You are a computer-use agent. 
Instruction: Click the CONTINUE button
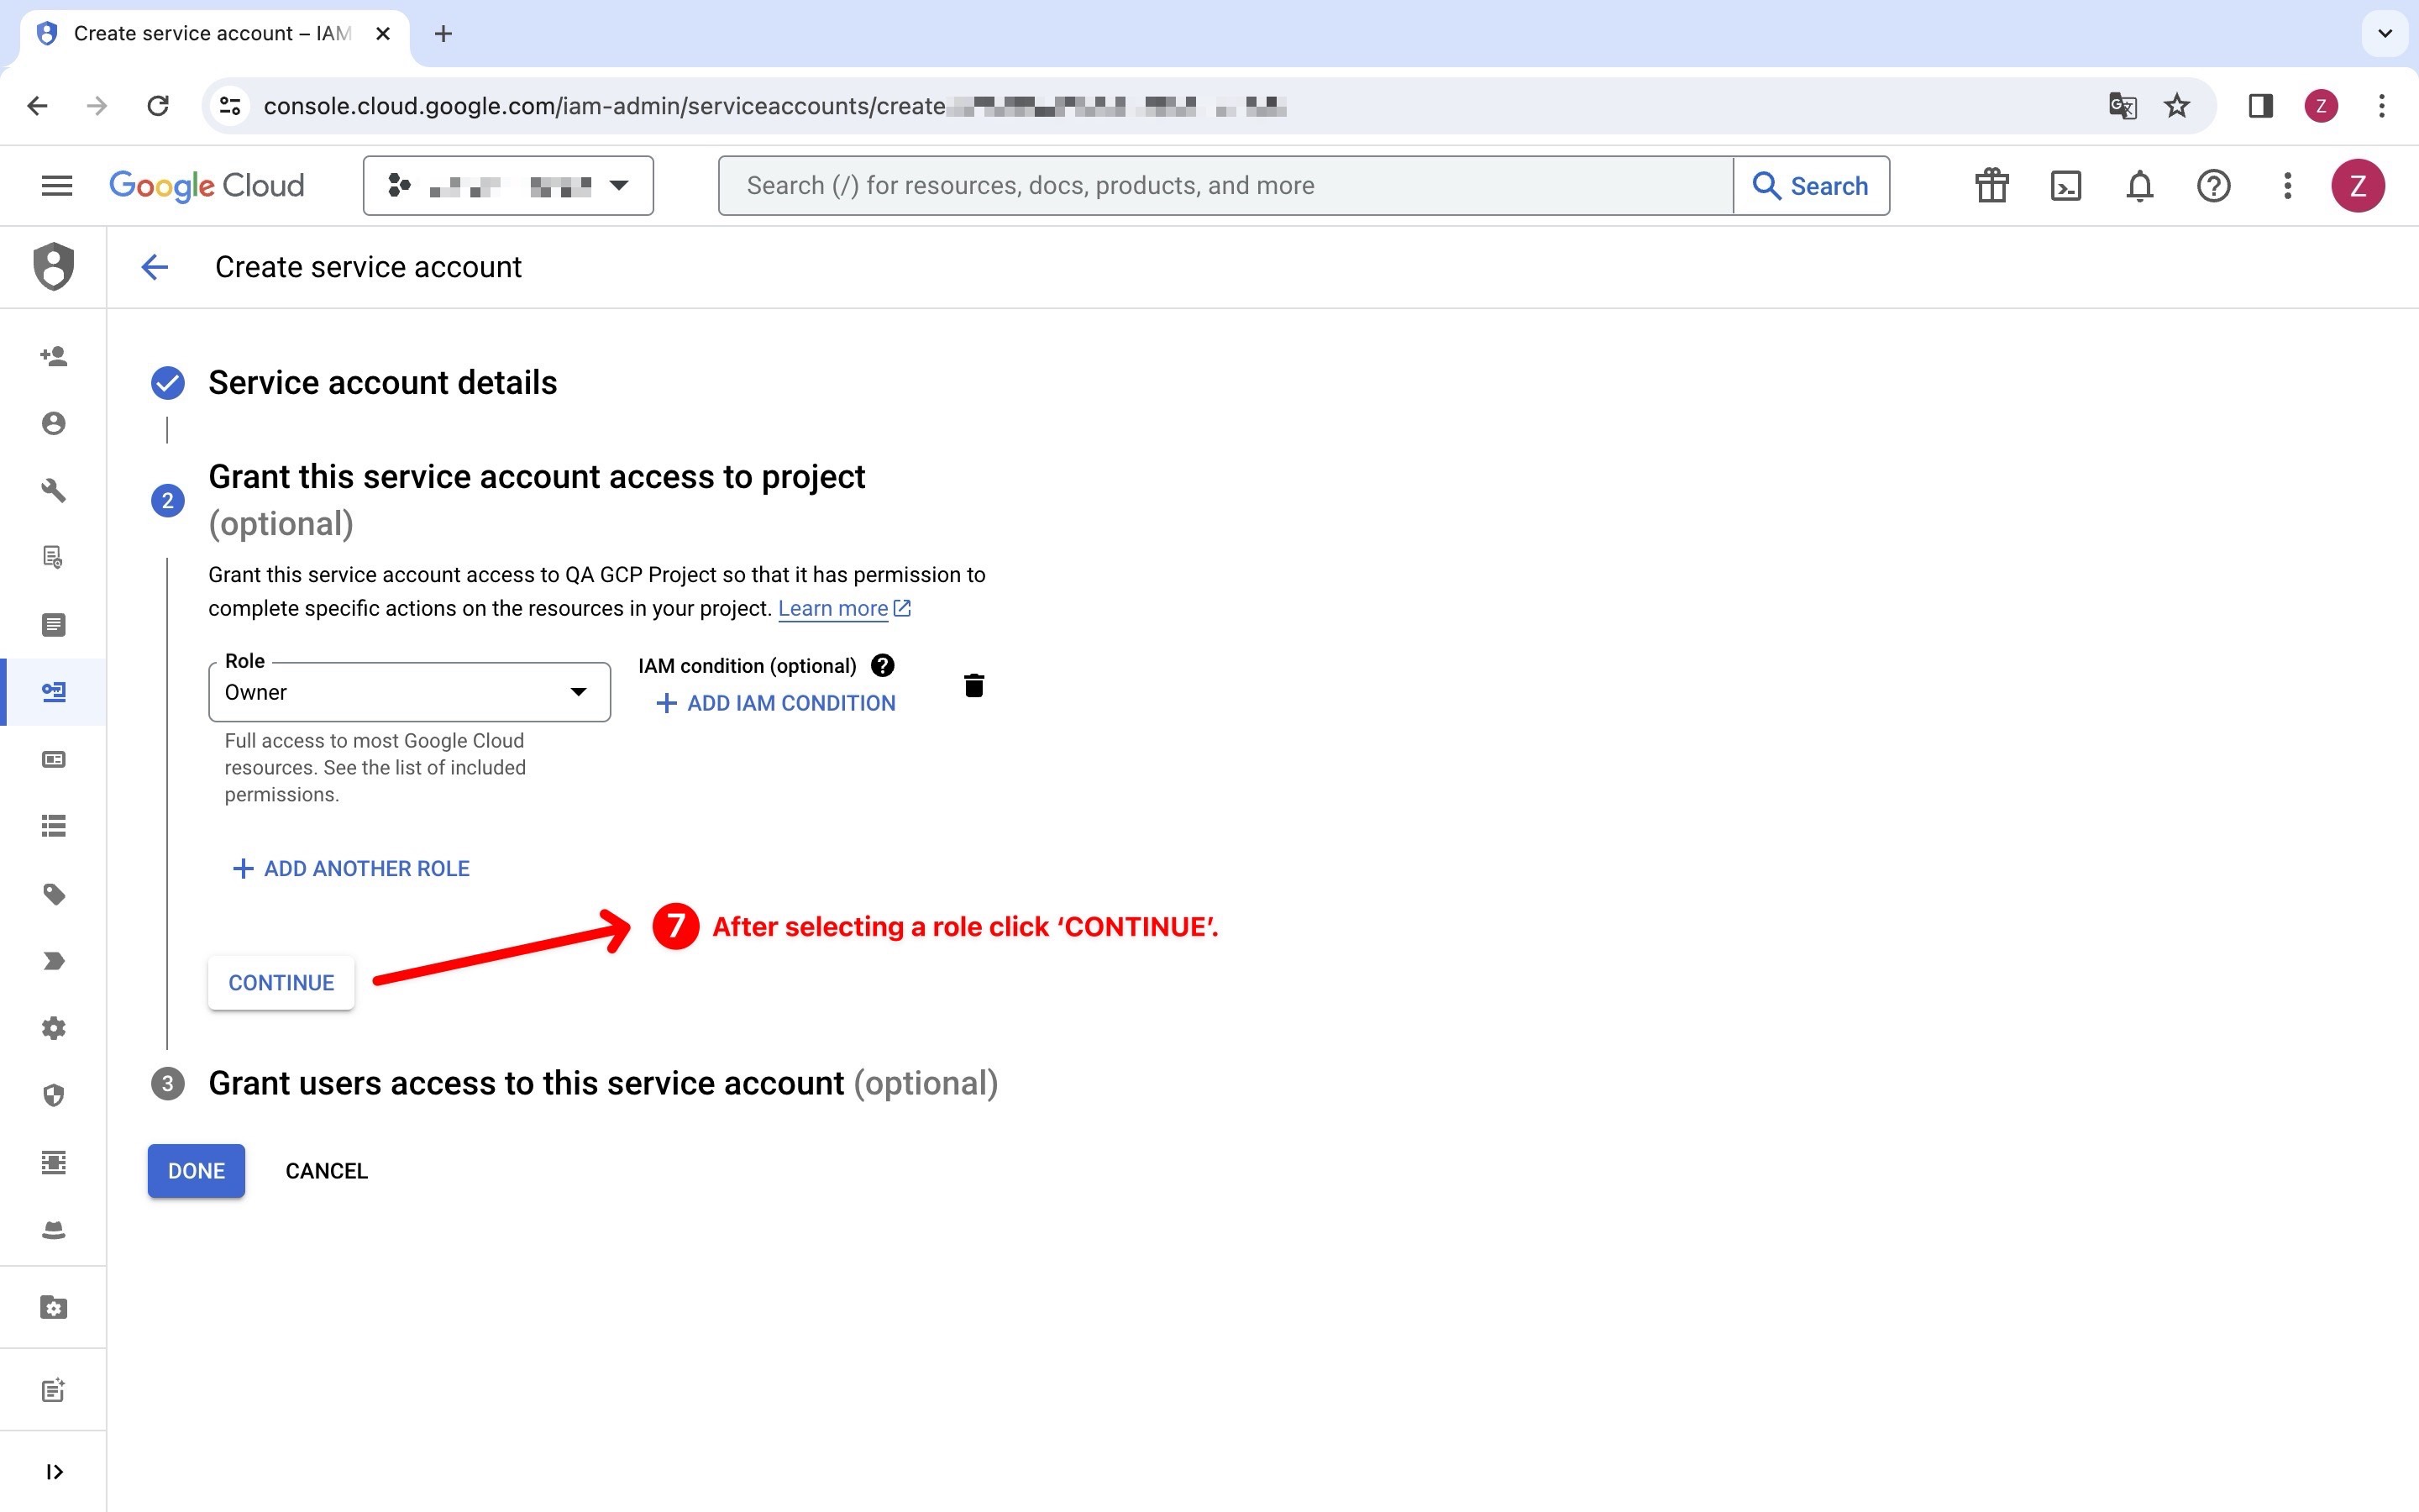pos(281,982)
